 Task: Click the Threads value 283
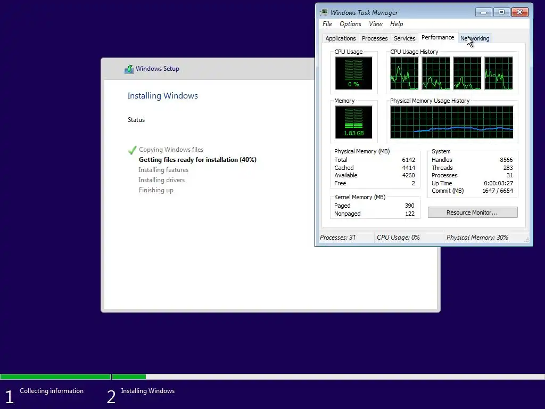click(x=508, y=168)
